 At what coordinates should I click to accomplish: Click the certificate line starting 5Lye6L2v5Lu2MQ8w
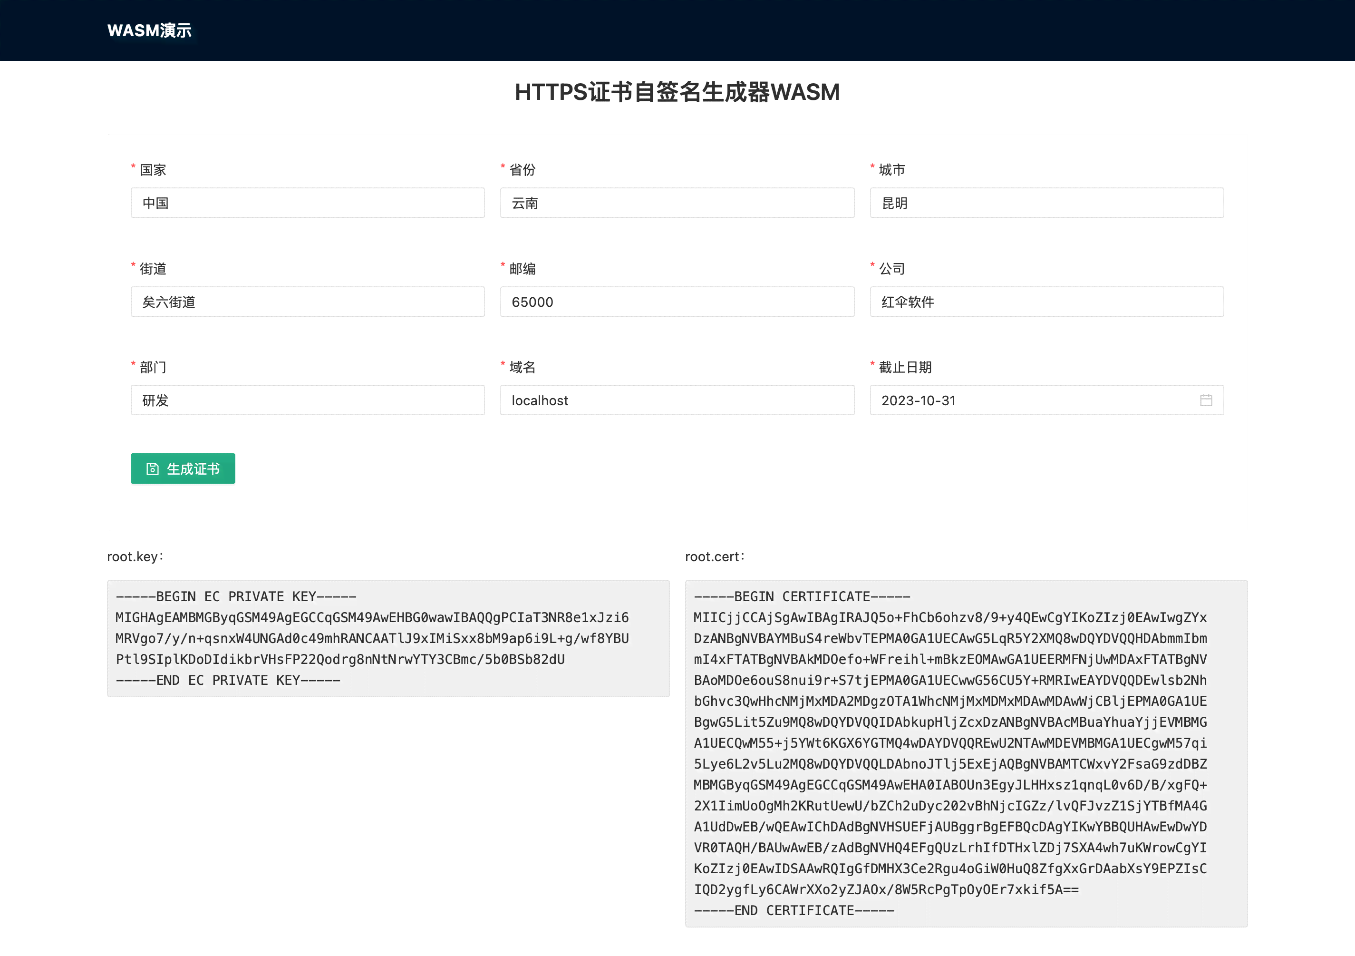click(950, 764)
